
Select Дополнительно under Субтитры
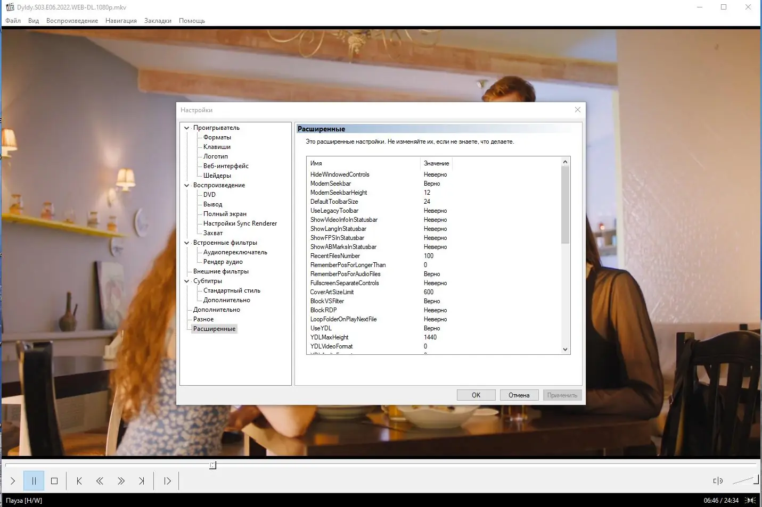click(226, 300)
